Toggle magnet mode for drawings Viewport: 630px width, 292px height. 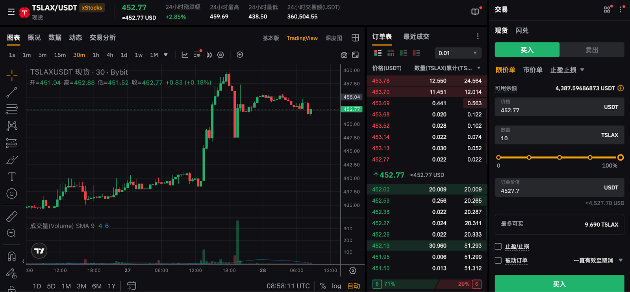coord(12,256)
